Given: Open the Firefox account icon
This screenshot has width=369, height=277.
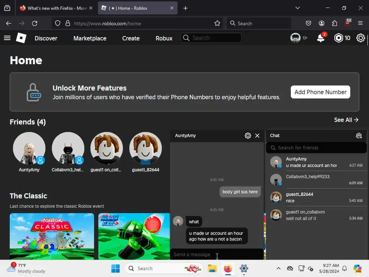Looking at the screenshot, I should click(321, 23).
